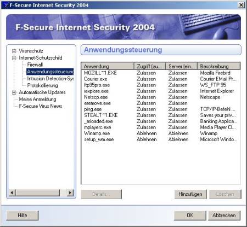Select the Winamp.exe row
Viewport: 247px width, 227px height.
point(161,133)
